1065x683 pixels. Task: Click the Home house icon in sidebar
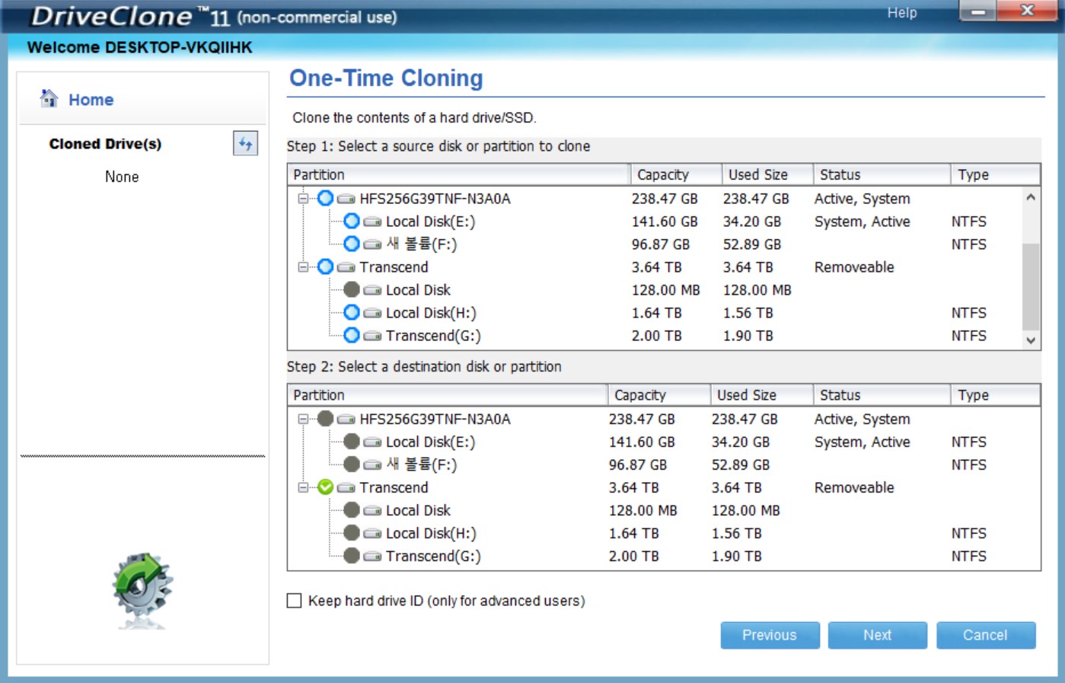[x=49, y=98]
